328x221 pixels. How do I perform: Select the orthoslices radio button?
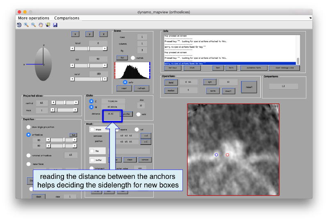click(29, 135)
